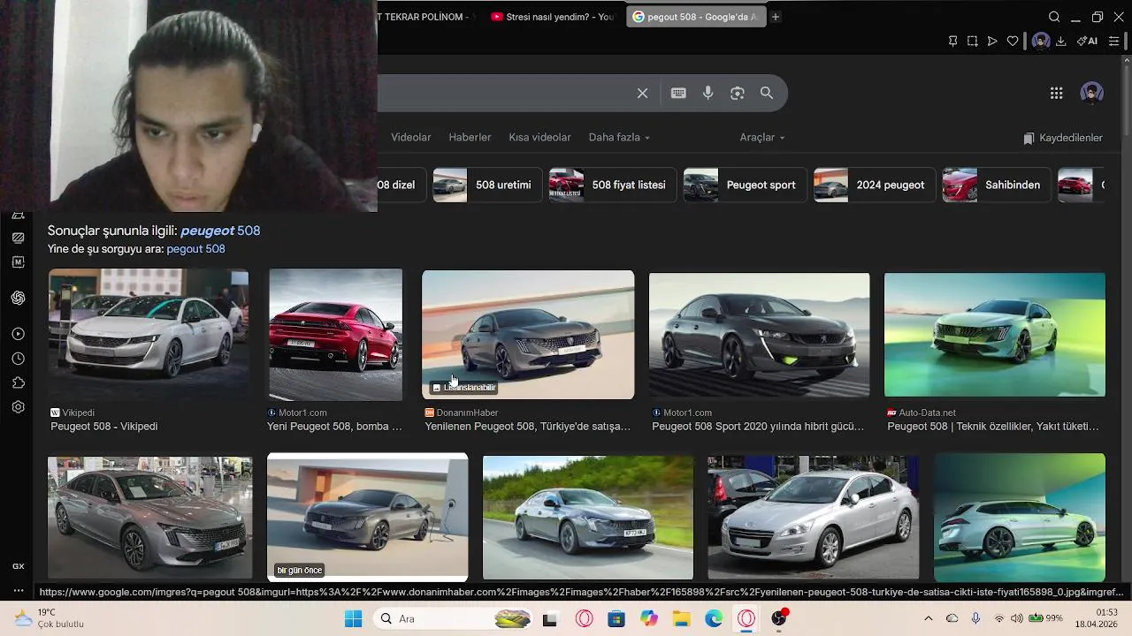Select the '08 dizel' suggestion chip
The height and width of the screenshot is (636, 1132).
[x=402, y=185]
